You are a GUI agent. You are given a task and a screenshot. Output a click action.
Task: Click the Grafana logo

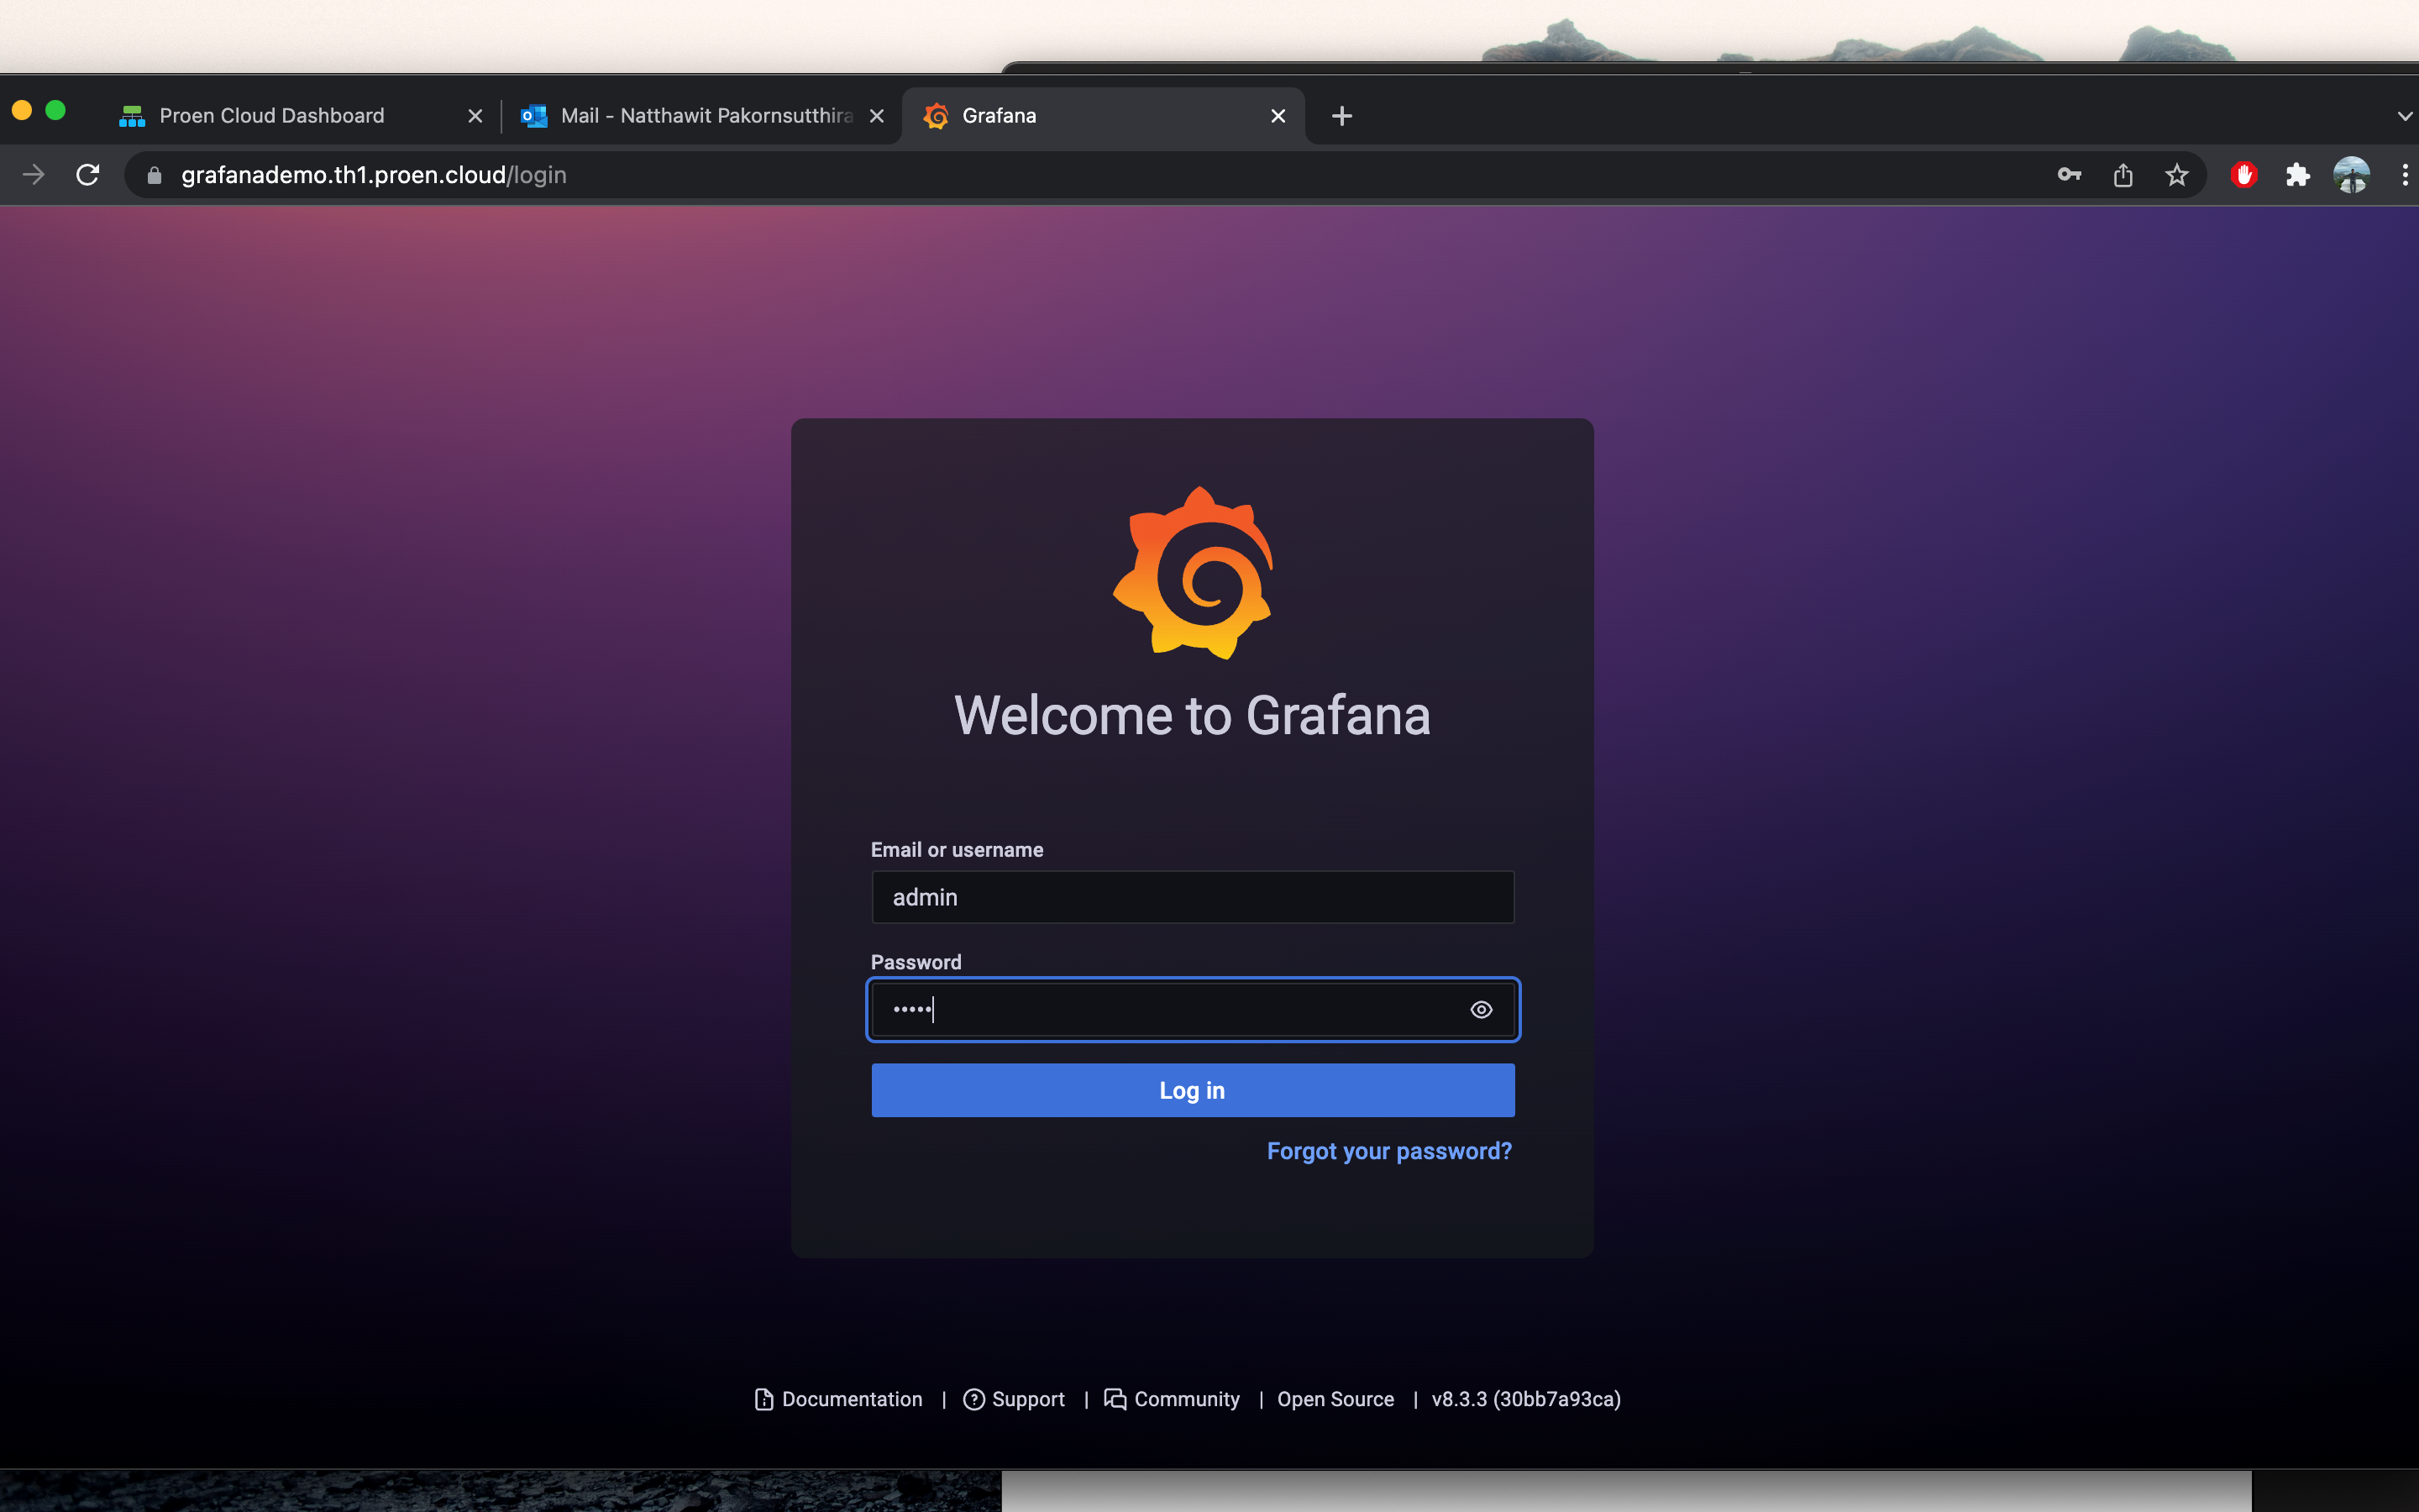(1193, 573)
